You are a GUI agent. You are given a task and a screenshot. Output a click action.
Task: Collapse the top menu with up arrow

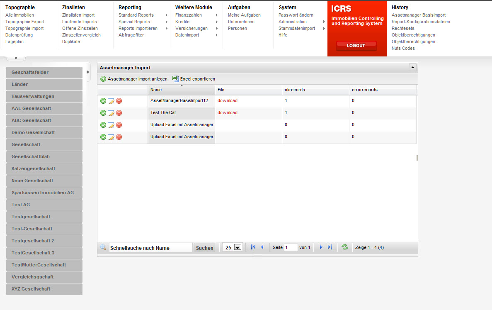(16, 58)
